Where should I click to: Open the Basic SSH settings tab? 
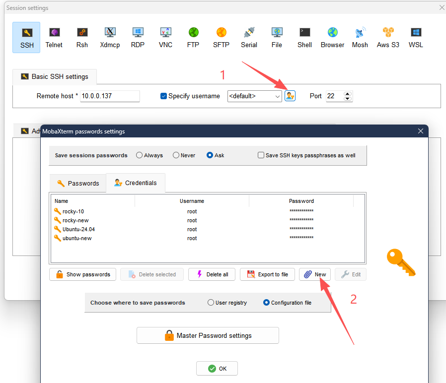coord(55,76)
